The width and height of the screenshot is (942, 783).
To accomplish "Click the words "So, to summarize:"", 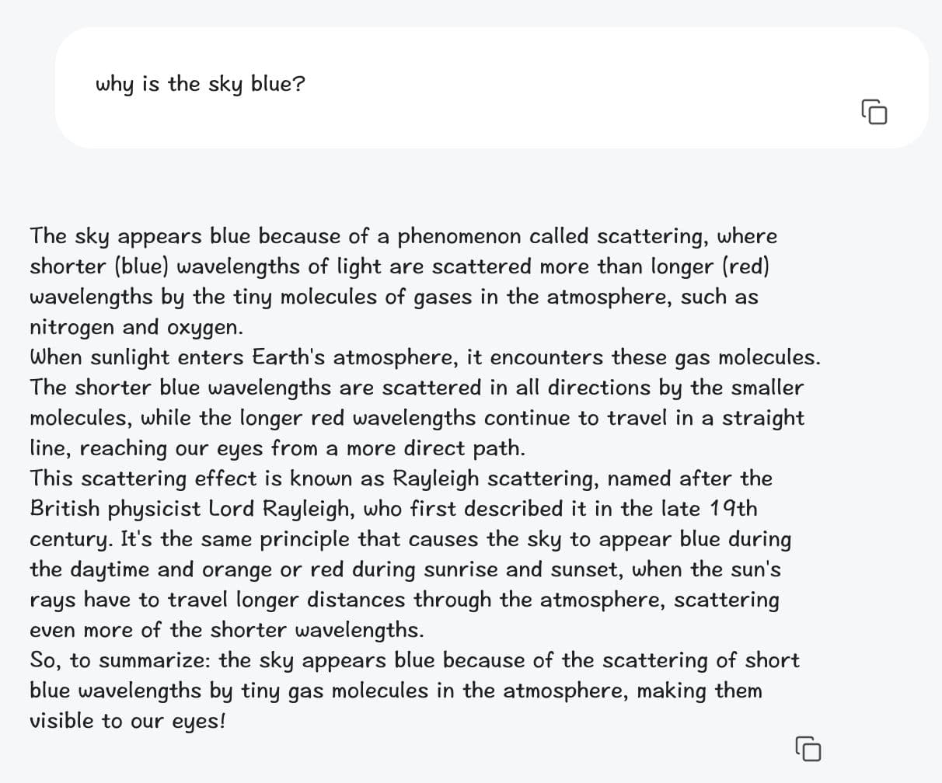I will (x=120, y=660).
